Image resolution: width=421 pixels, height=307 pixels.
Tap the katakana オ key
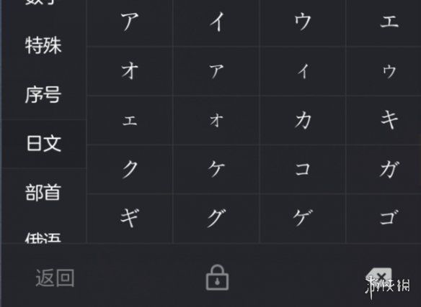(x=130, y=70)
